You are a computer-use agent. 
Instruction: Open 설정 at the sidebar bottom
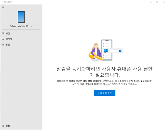(x=8, y=126)
